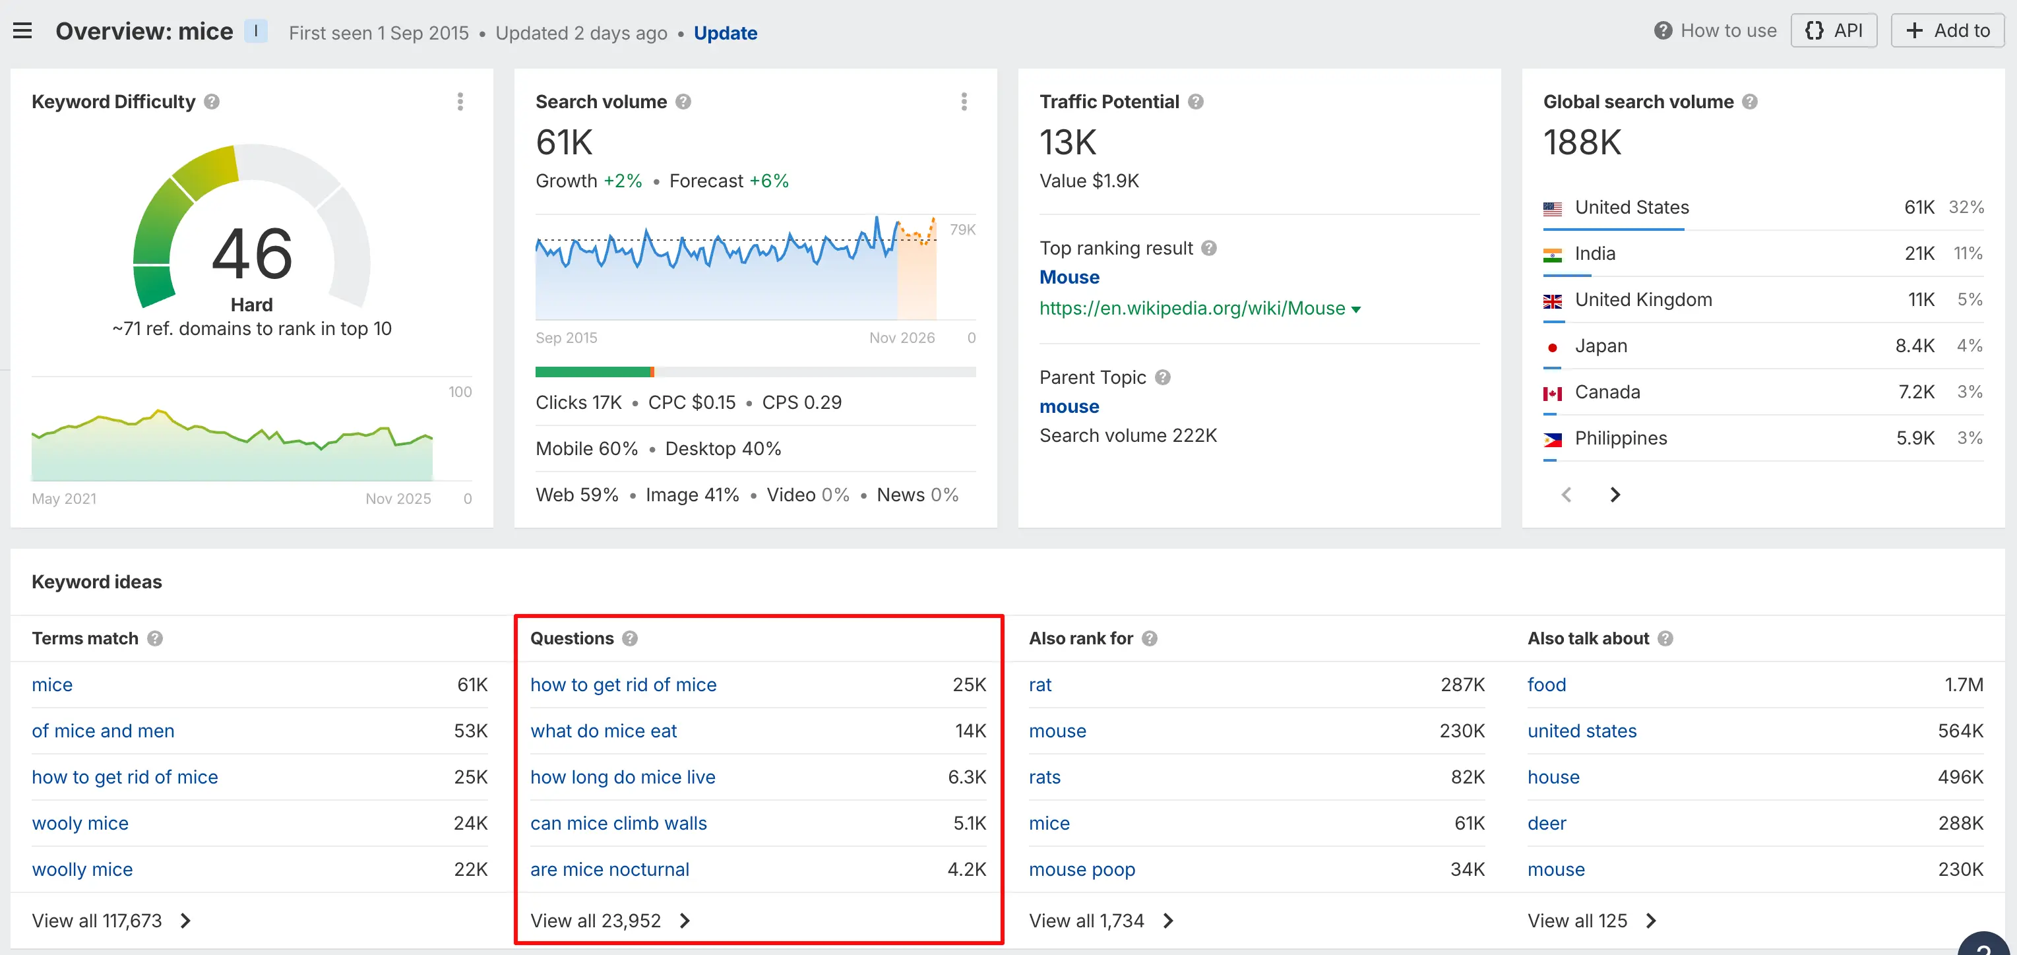This screenshot has height=955, width=2017.
Task: Open Global search volume help icon
Action: coord(1750,102)
